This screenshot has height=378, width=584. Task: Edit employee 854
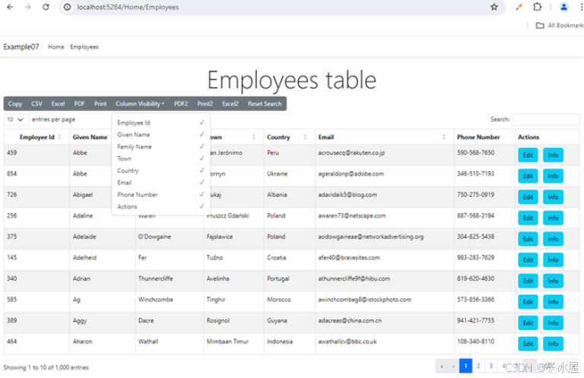coord(528,176)
